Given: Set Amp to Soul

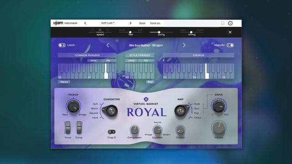Looking at the screenshot, I should coord(197,108).
